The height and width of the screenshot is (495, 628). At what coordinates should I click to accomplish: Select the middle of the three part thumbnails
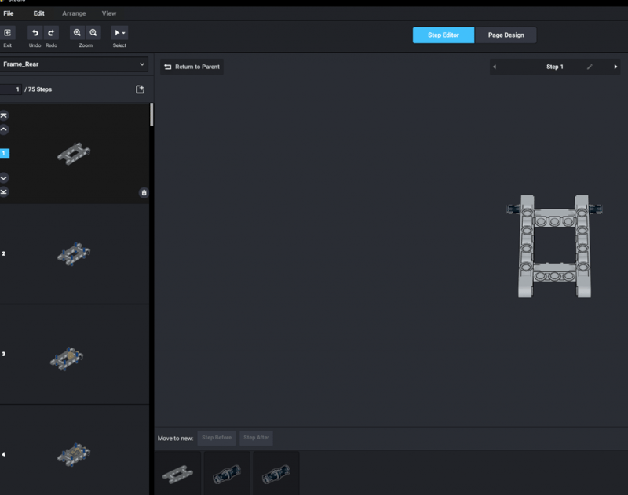click(227, 474)
